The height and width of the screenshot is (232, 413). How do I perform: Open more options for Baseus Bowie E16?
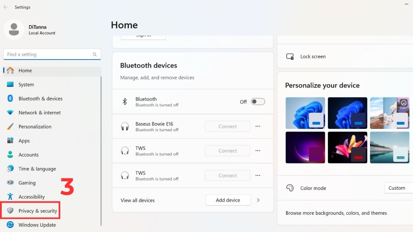[x=258, y=126]
